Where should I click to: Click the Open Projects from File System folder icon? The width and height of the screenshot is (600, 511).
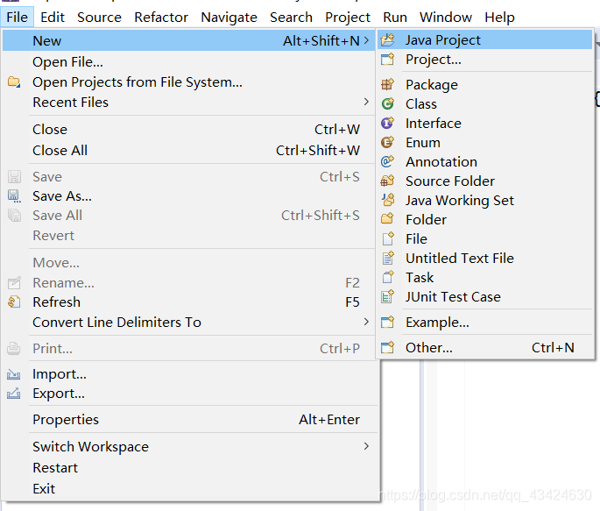[14, 82]
